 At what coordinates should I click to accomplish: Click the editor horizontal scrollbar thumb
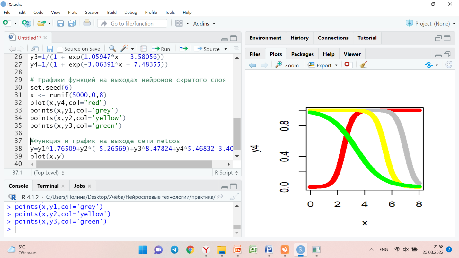124,164
